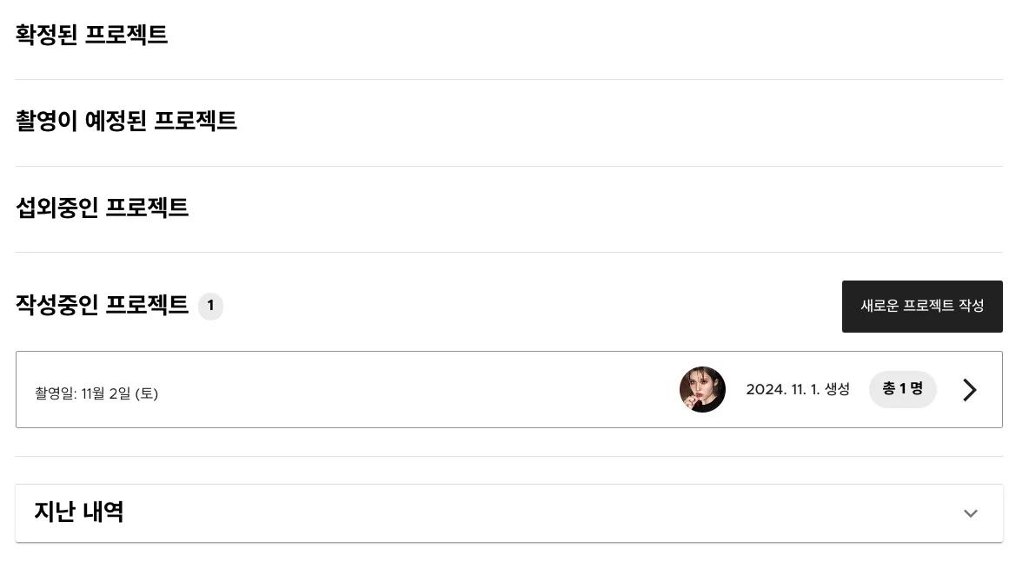Click the 총 1명 badge
Screen dimensions: 1029x568
click(902, 389)
